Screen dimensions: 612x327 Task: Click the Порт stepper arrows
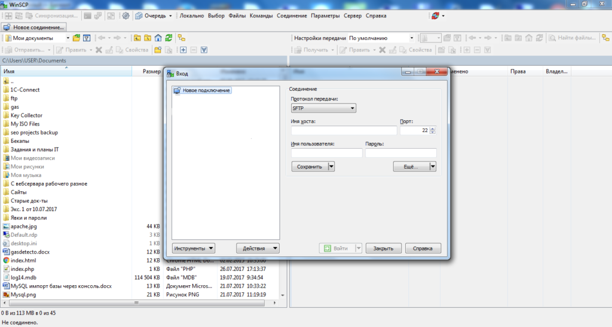click(x=433, y=130)
